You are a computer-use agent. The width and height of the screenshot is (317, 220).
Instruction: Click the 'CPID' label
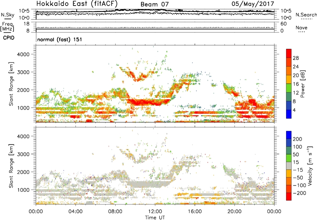click(9, 38)
